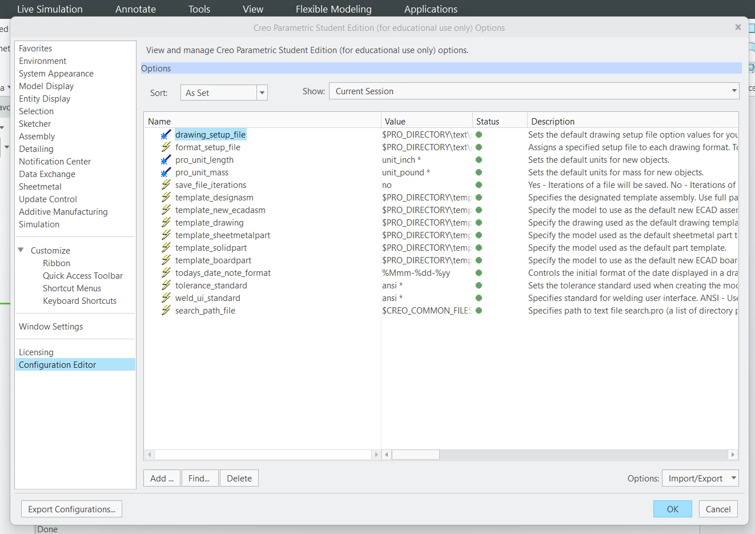Image resolution: width=755 pixels, height=534 pixels.
Task: Click the Status column header
Action: 500,121
